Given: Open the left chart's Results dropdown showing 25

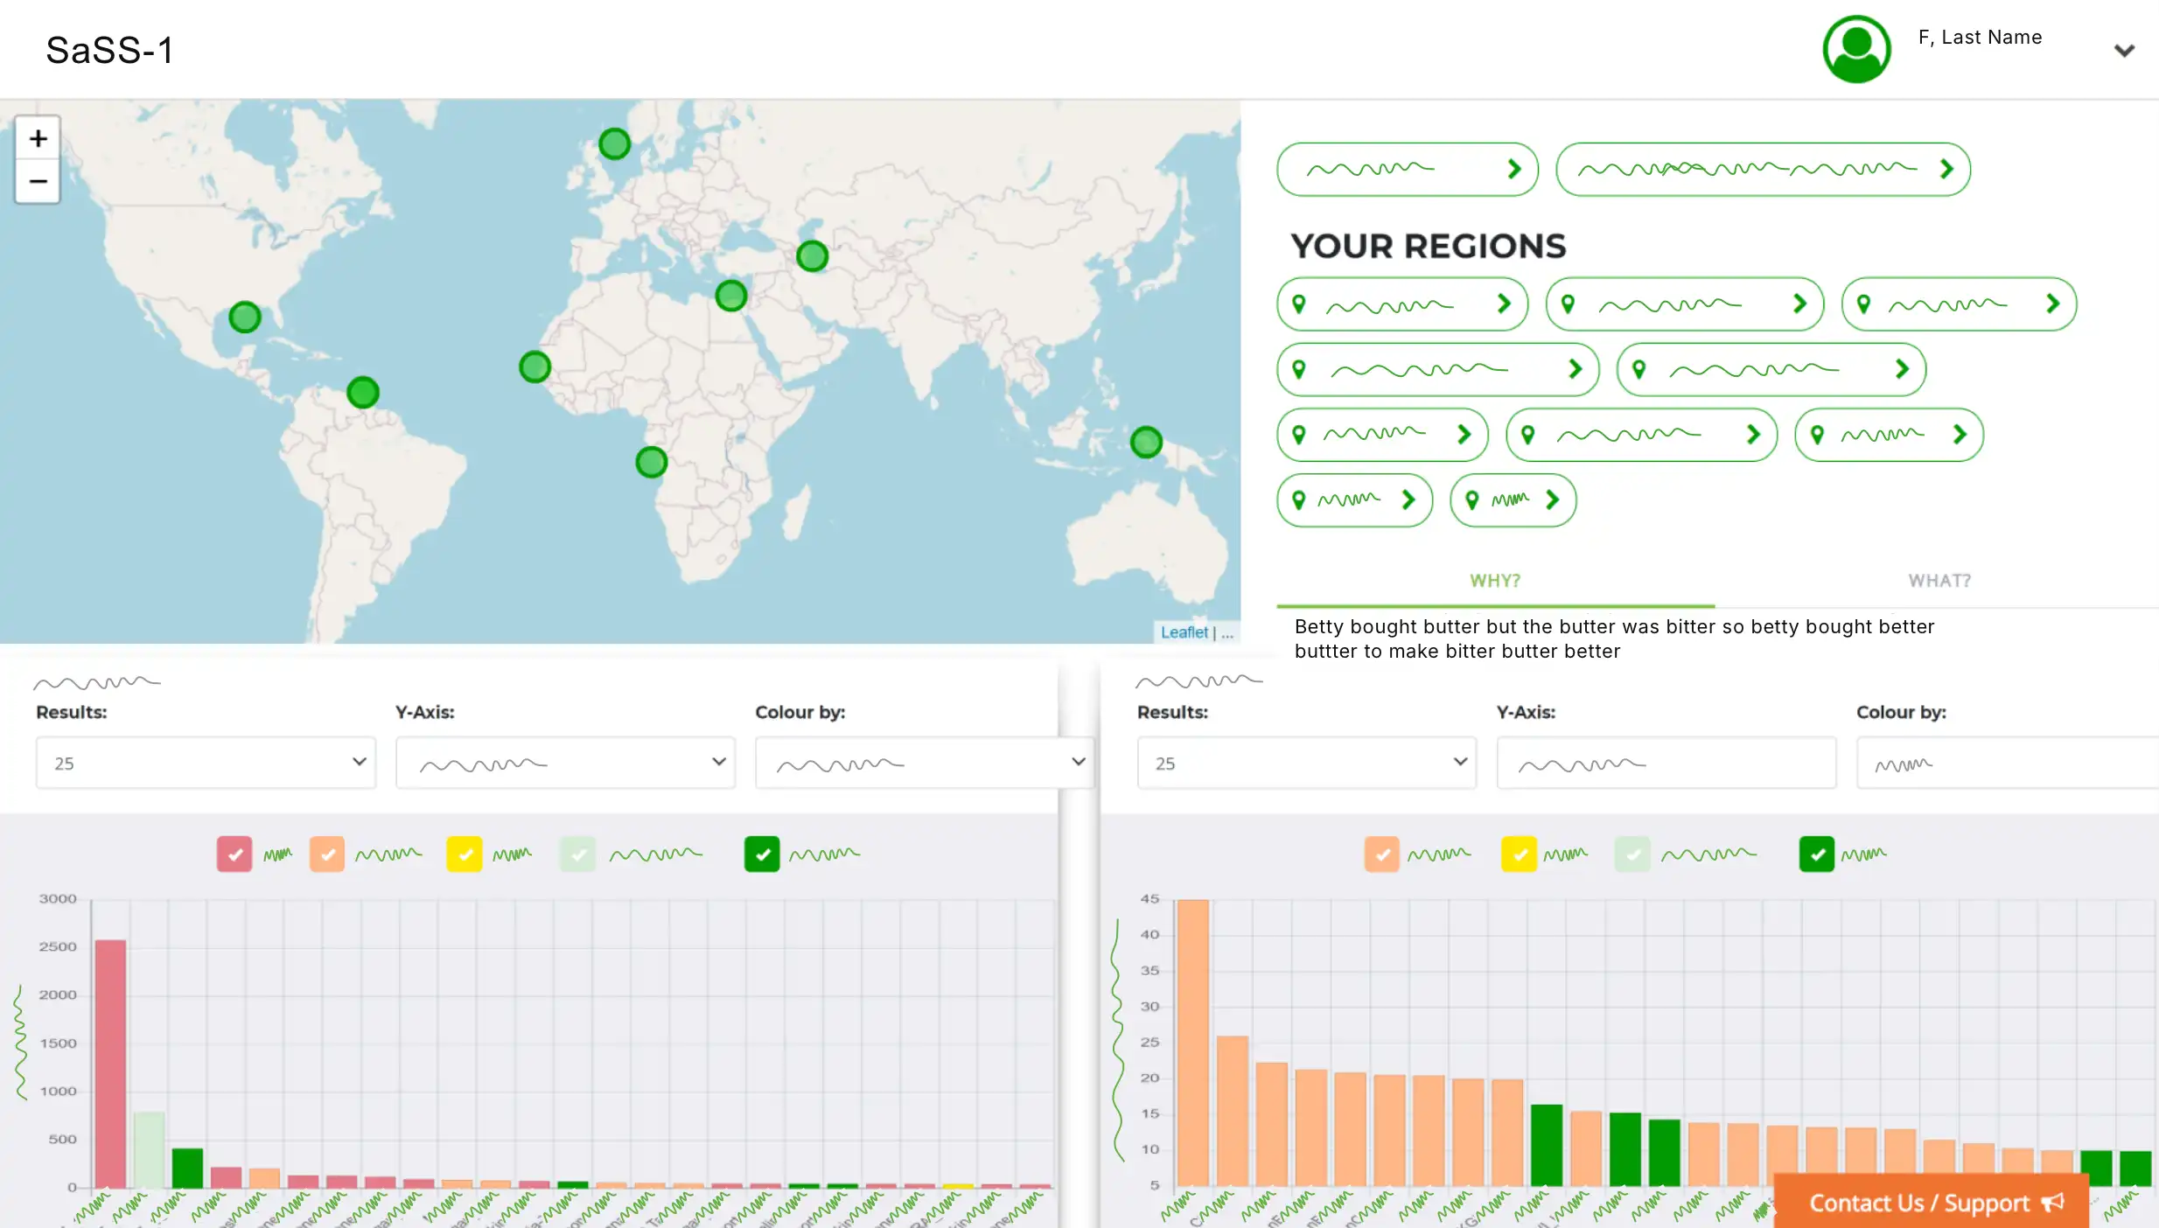Looking at the screenshot, I should 206,762.
